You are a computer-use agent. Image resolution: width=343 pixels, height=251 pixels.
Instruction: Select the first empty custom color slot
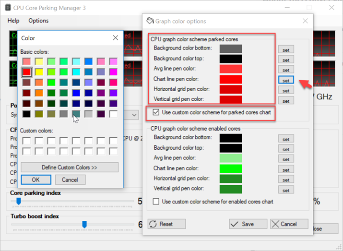(x=27, y=141)
